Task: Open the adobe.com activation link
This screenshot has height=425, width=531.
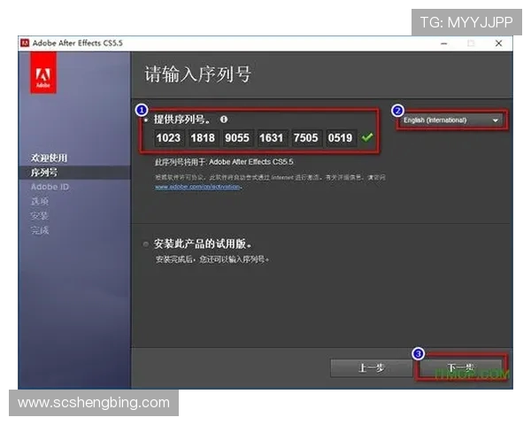Action: pos(197,187)
